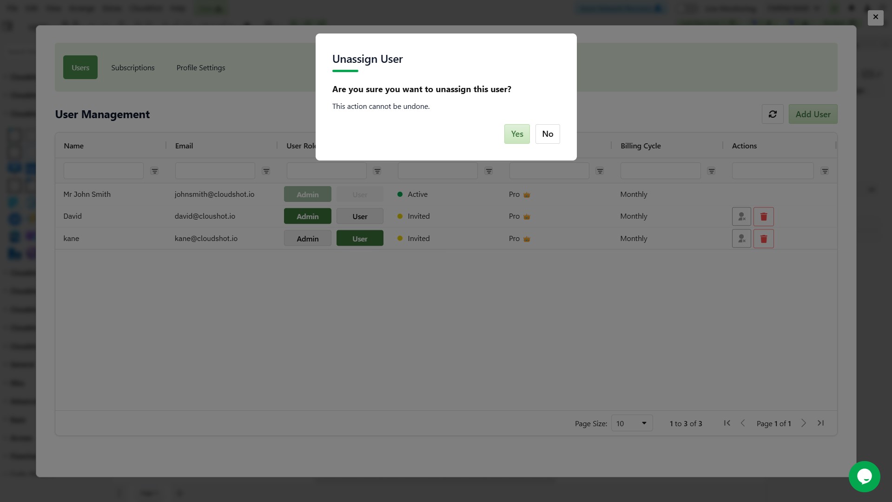Delete user David trash icon

pyautogui.click(x=764, y=216)
